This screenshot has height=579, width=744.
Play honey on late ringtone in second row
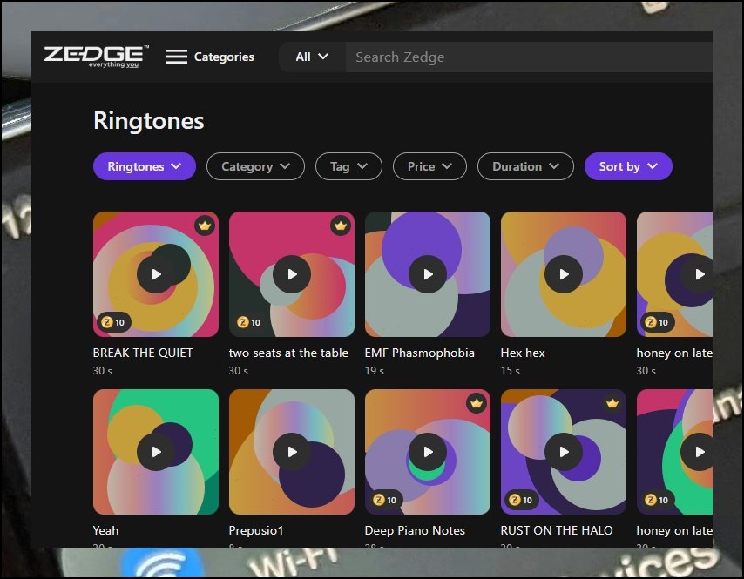coord(698,452)
